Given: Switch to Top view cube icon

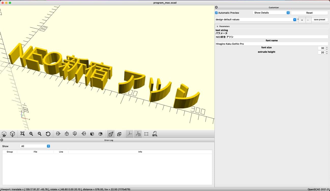Looking at the screenshot, I should [x=67, y=134].
